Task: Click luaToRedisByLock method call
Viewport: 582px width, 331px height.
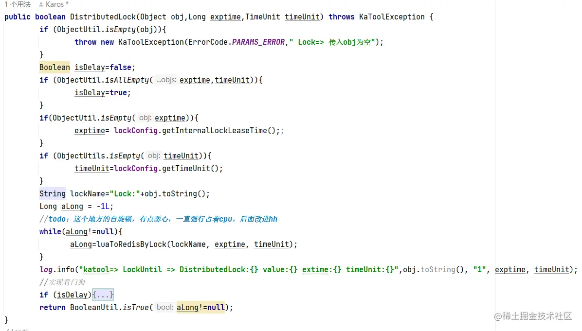Action: [131, 244]
